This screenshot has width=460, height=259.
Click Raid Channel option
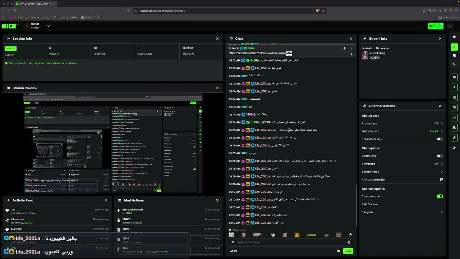tap(369, 204)
